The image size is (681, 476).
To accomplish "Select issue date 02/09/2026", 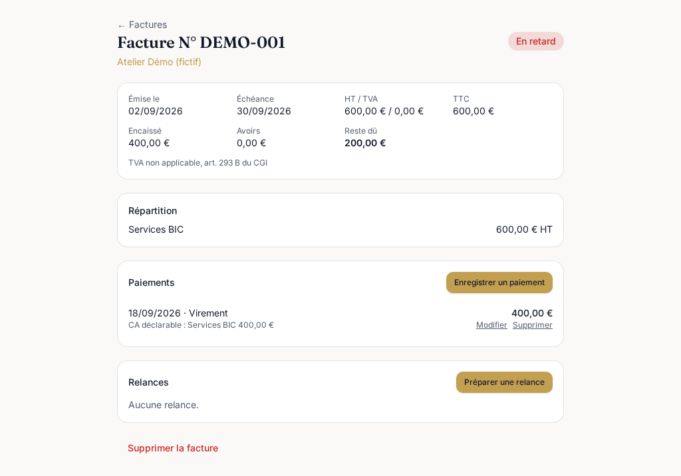I will coord(156,111).
